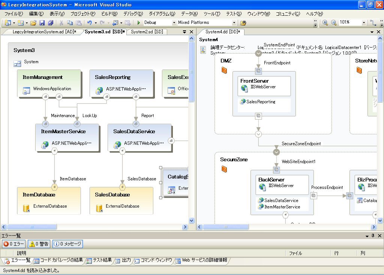Open the ビルド(B) menu
This screenshot has width=384, height=275.
(x=109, y=14)
